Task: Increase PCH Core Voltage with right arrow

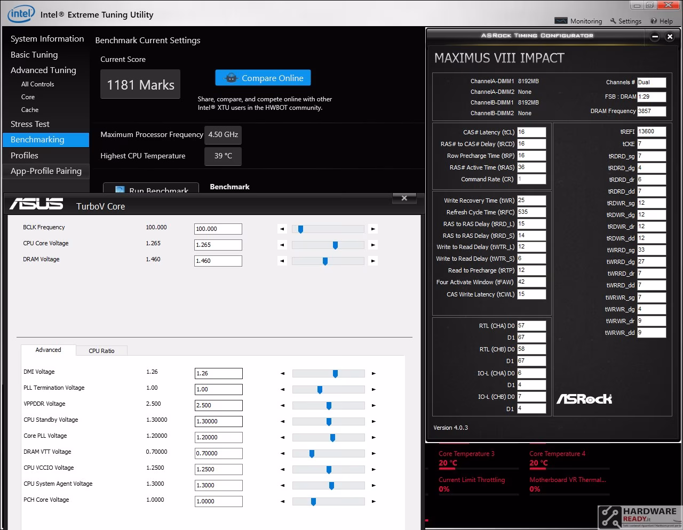Action: point(374,501)
